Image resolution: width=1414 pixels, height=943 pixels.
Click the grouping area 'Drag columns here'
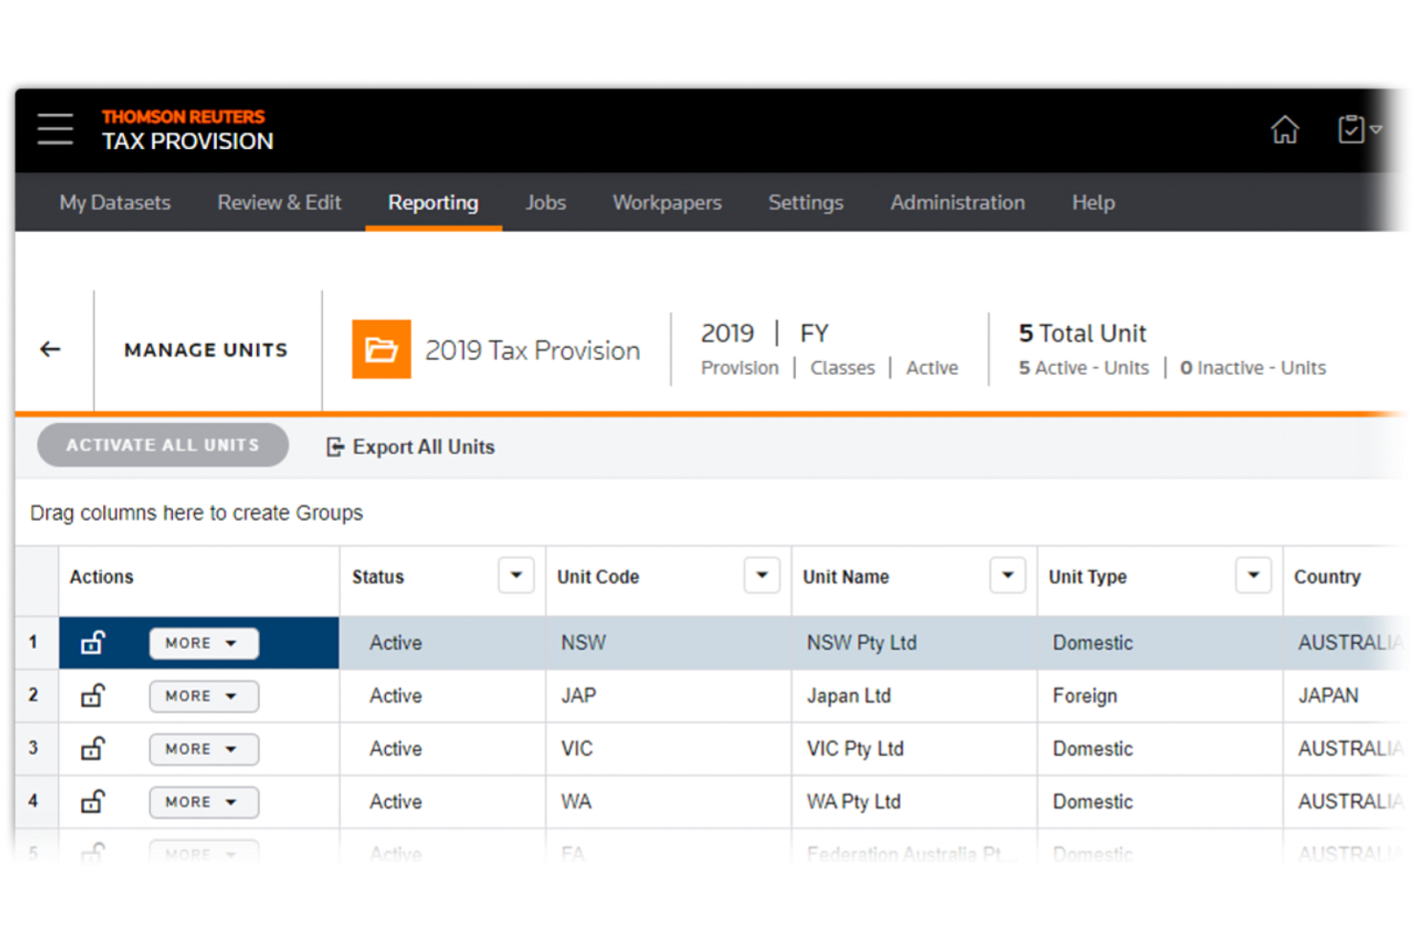click(196, 513)
